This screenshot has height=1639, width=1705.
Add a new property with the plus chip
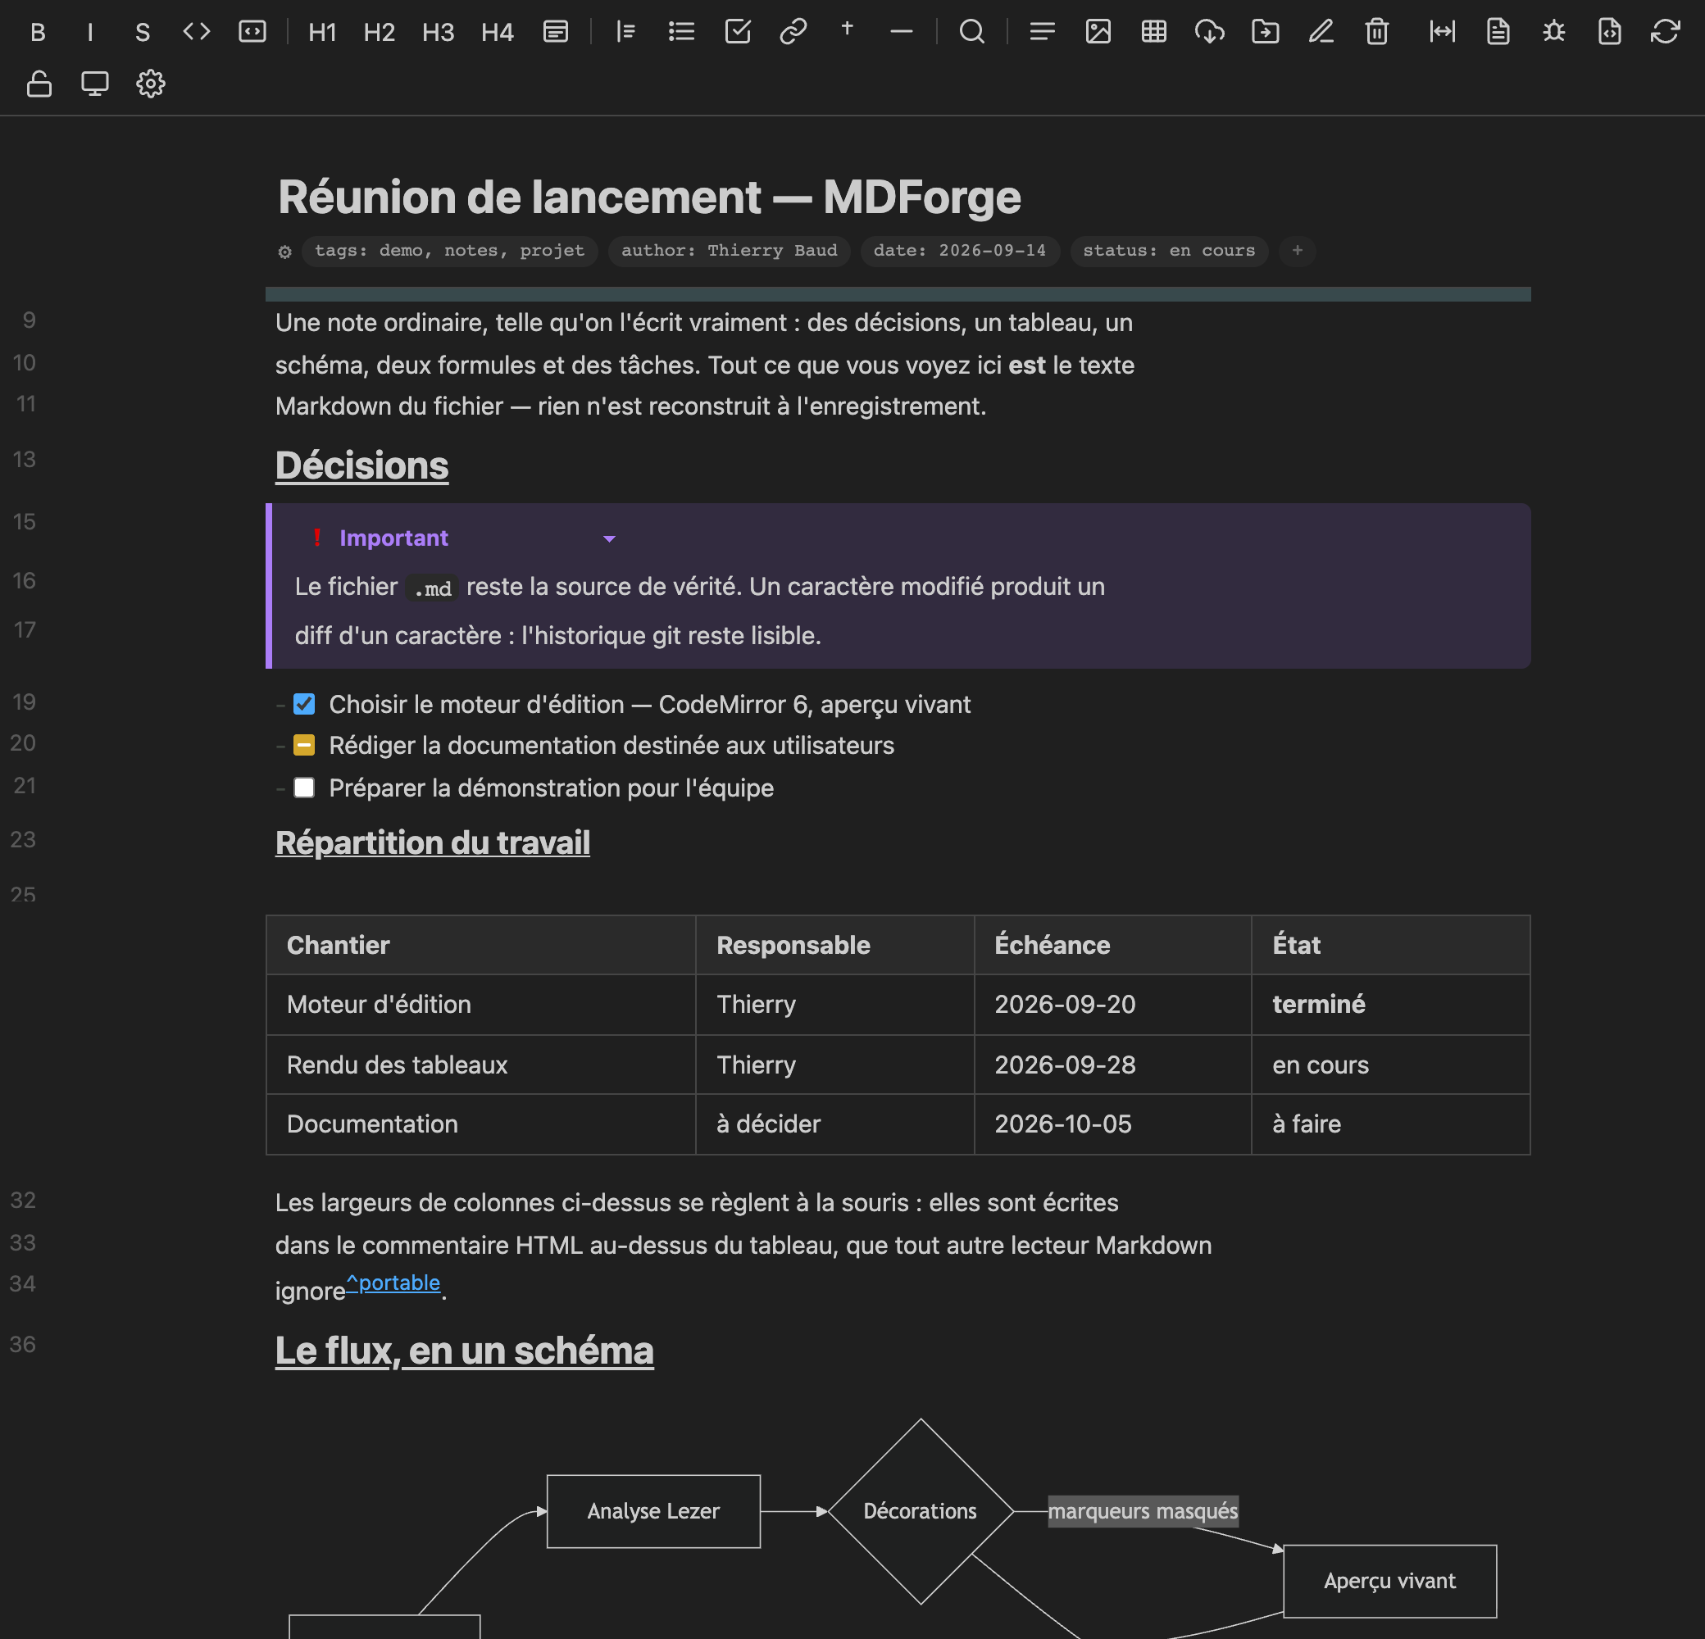click(1297, 251)
